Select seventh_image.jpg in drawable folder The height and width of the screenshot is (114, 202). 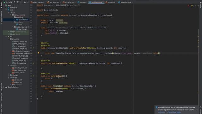coord(20,58)
